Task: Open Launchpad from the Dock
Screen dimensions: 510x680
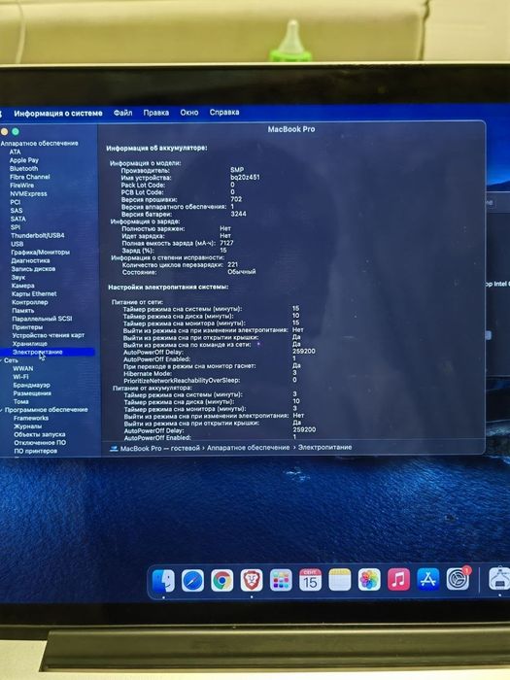Action: tap(281, 580)
